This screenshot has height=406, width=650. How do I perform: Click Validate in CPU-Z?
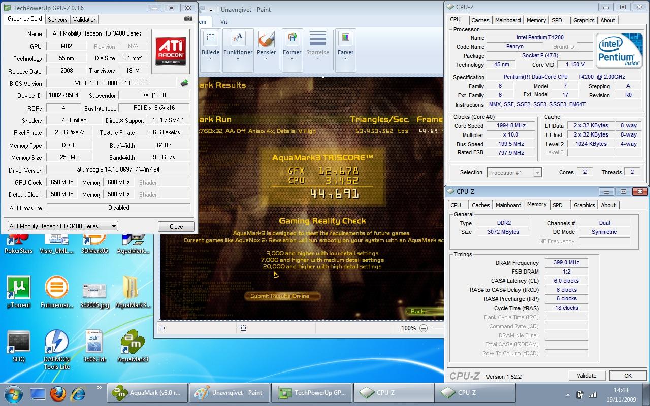(587, 376)
